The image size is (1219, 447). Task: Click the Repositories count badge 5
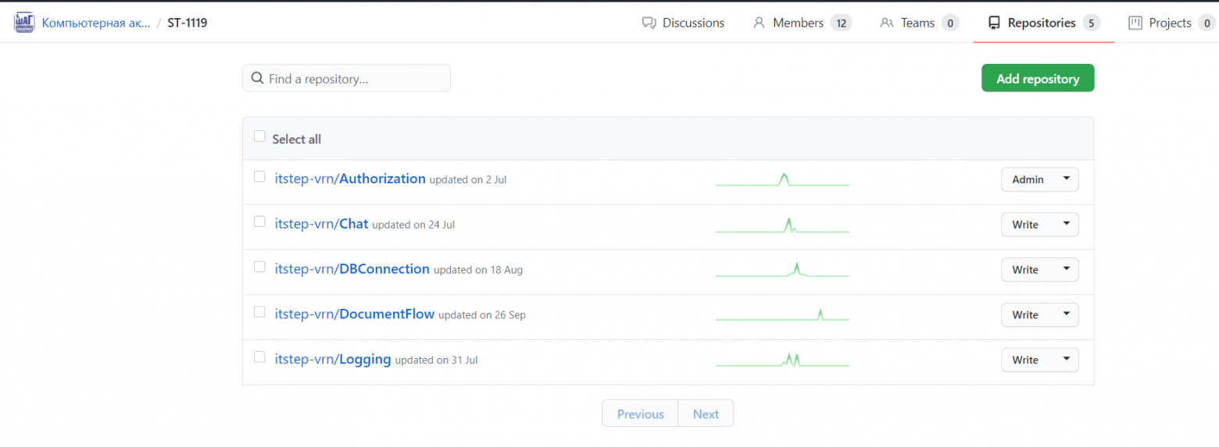[x=1091, y=23]
